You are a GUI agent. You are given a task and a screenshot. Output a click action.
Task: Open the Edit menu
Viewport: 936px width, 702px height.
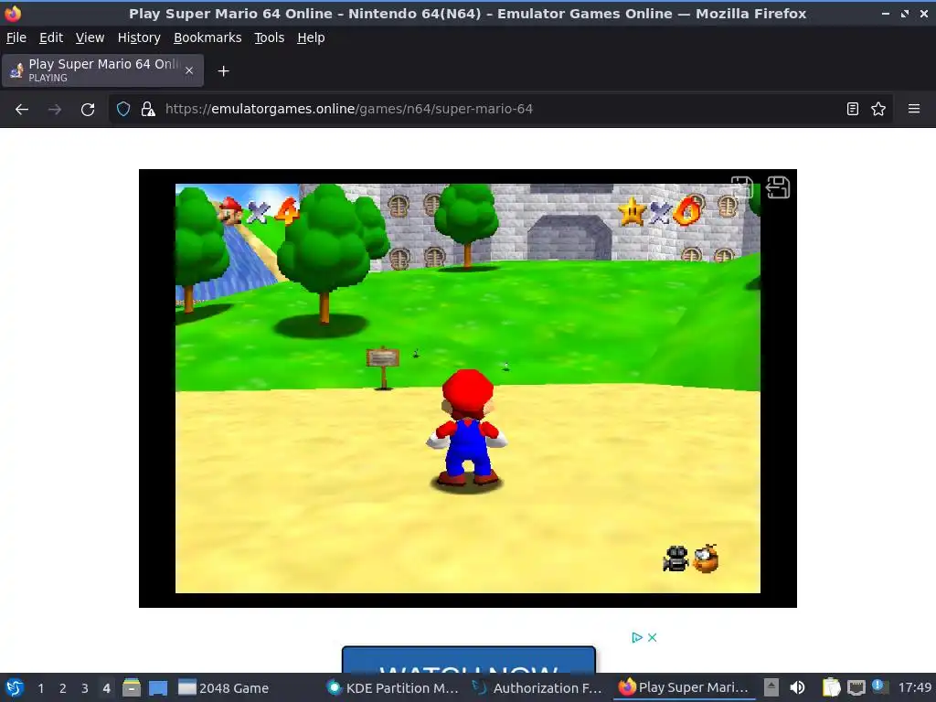[51, 37]
